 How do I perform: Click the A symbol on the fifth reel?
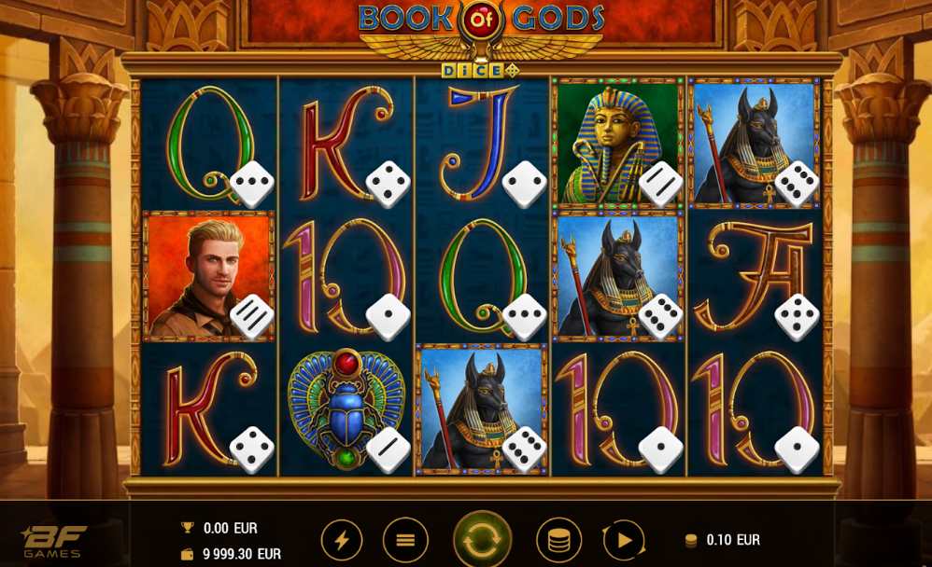[754, 276]
